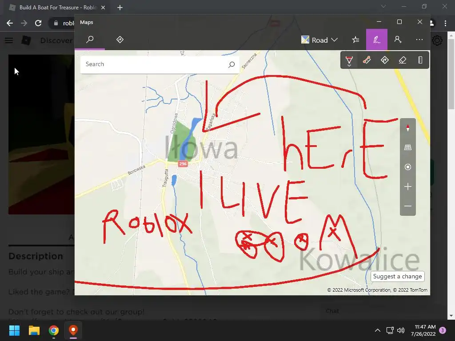Toggle the Windows Ink toolbar button
The width and height of the screenshot is (455, 341).
tap(377, 40)
